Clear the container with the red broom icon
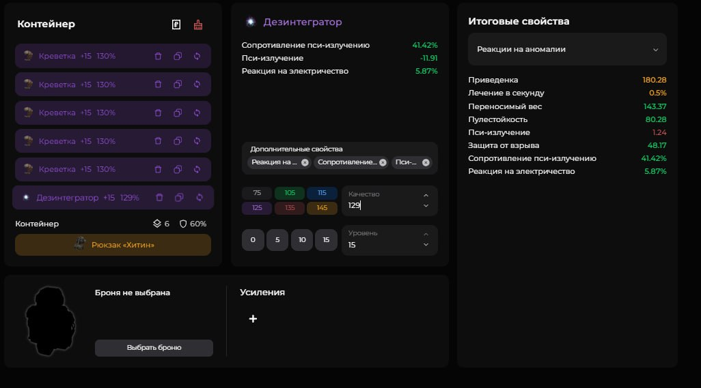701x388 pixels. (198, 25)
